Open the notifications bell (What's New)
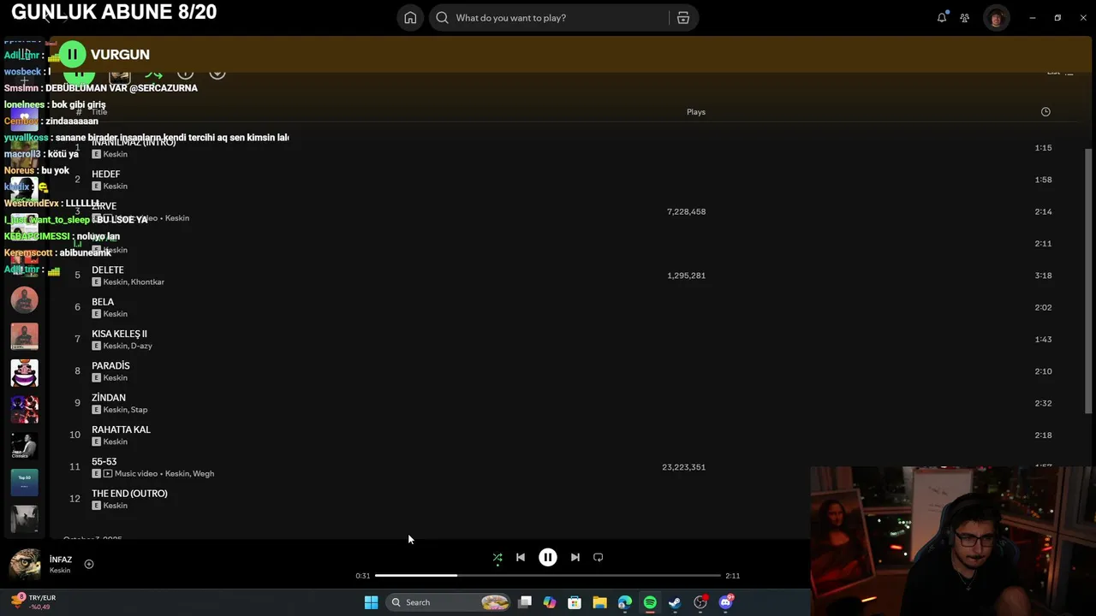The width and height of the screenshot is (1096, 616). (x=942, y=17)
